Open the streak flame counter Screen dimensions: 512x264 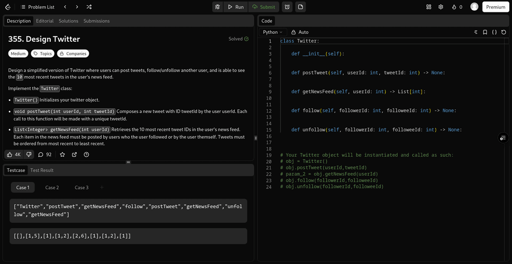point(457,7)
